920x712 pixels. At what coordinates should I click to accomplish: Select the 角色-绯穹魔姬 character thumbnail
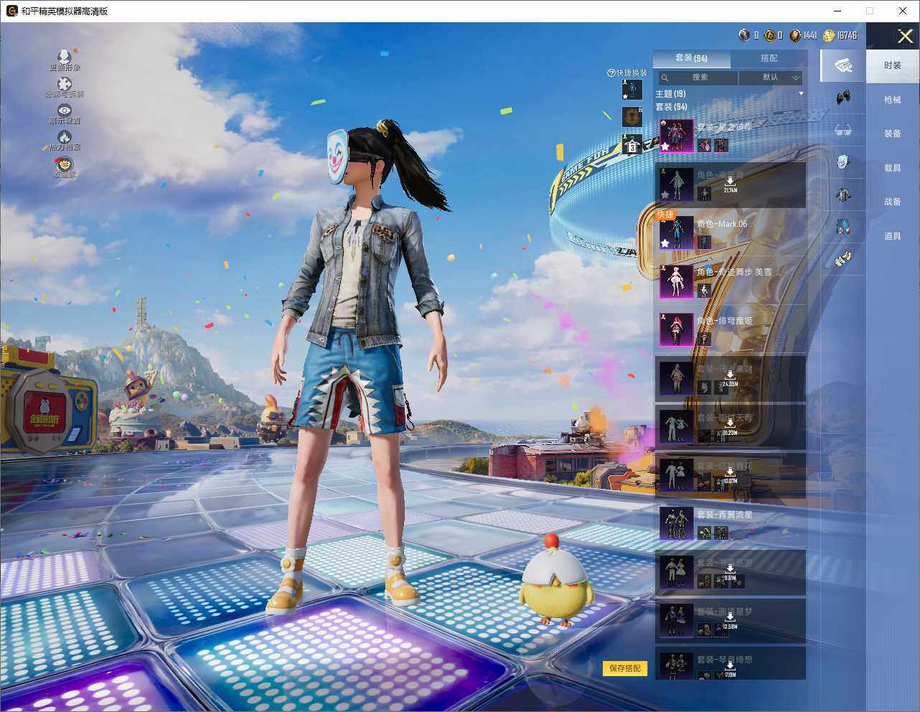click(x=676, y=329)
